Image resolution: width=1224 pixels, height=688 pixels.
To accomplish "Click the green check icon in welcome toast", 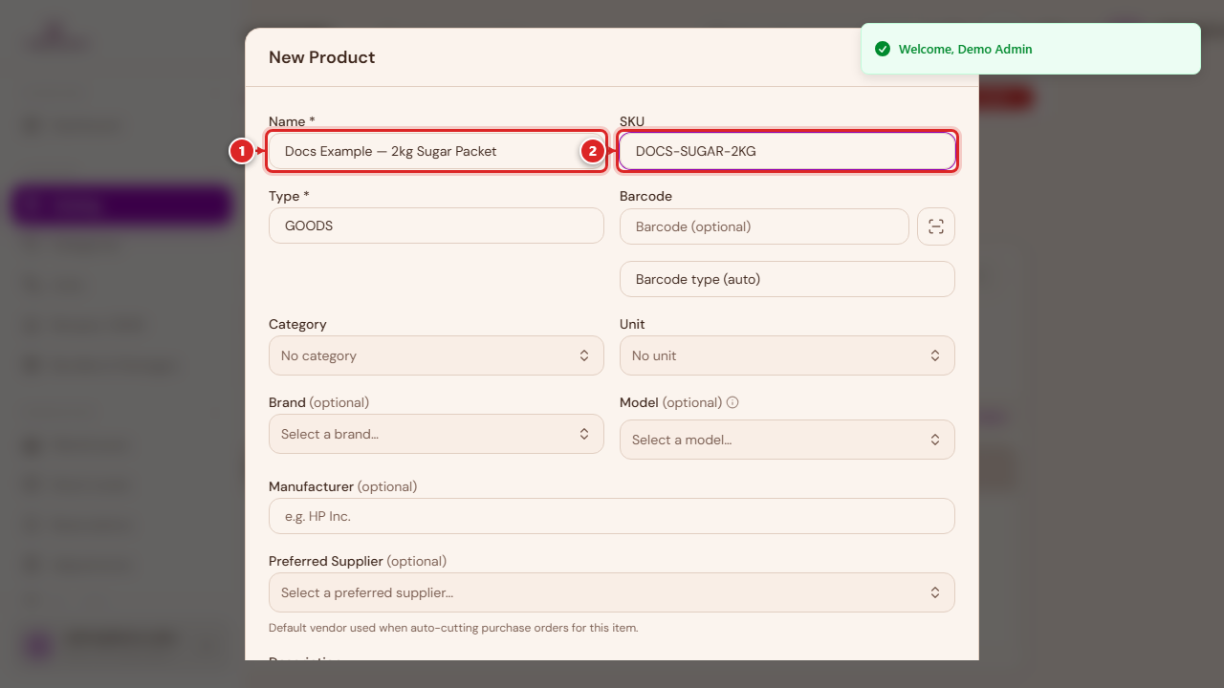I will coord(883,49).
